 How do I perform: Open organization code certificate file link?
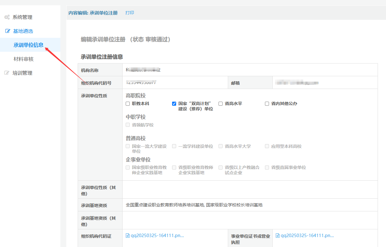pyautogui.click(x=157, y=236)
